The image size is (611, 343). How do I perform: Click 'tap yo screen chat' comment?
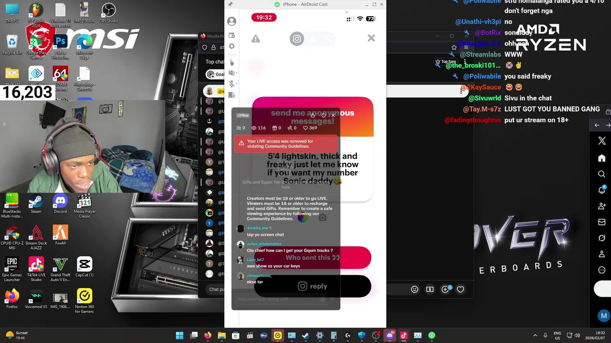[x=265, y=234]
